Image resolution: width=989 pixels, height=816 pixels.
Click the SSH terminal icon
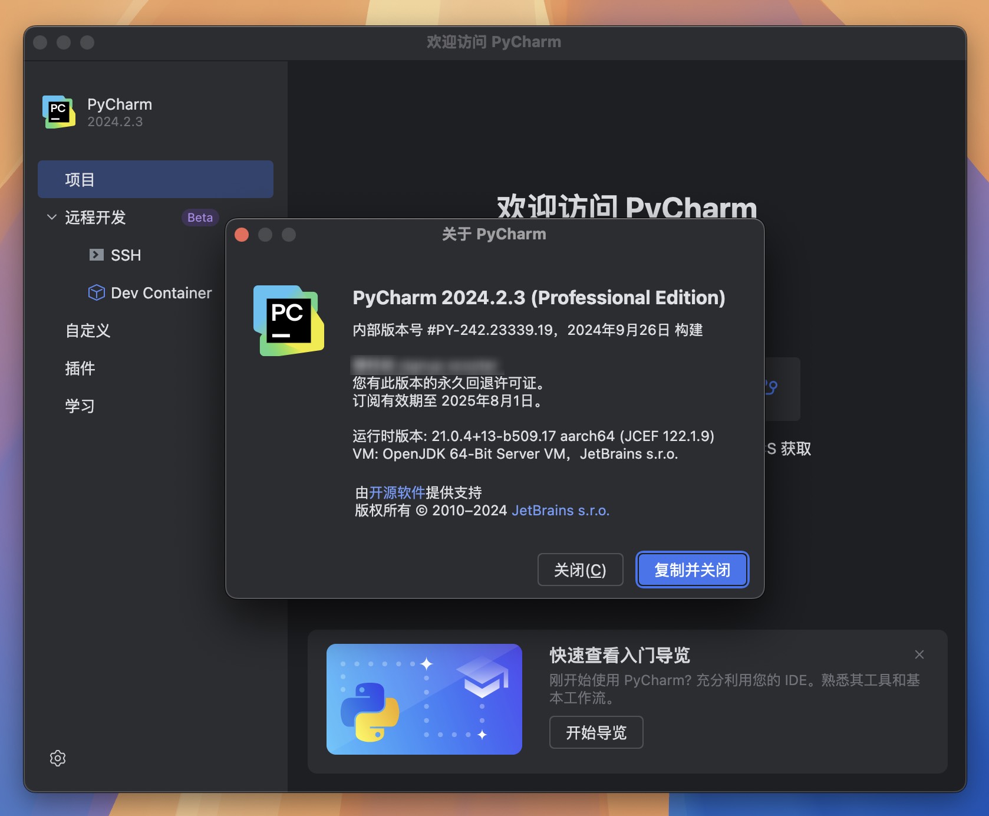click(96, 255)
